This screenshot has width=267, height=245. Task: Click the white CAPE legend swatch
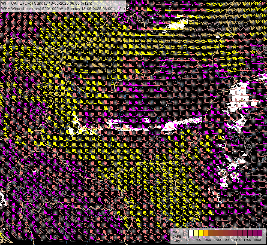click(x=191, y=233)
